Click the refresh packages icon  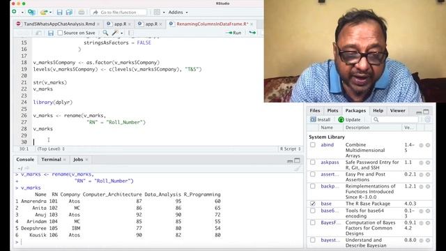click(427, 120)
